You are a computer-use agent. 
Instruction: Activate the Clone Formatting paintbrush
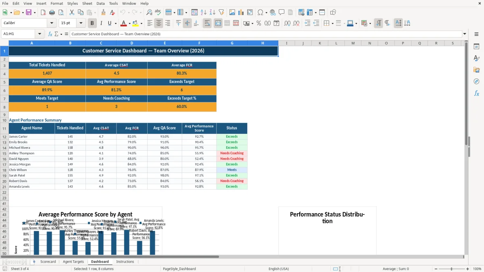pyautogui.click(x=103, y=12)
